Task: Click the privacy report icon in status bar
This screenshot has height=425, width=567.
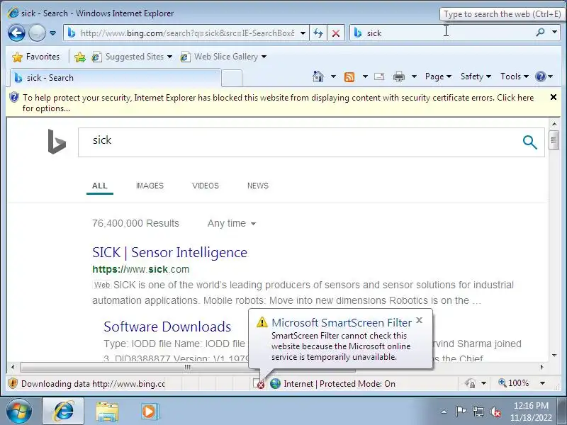Action: click(x=470, y=383)
